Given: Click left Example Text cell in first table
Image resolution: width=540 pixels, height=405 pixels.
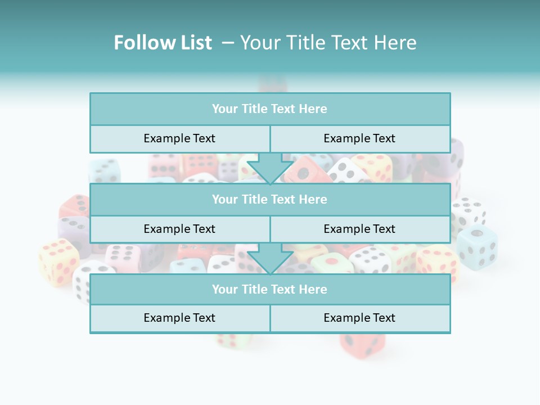Looking at the screenshot, I should point(180,138).
